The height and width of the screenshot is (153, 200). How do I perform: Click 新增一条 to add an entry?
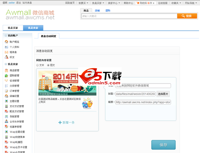(x=66, y=122)
